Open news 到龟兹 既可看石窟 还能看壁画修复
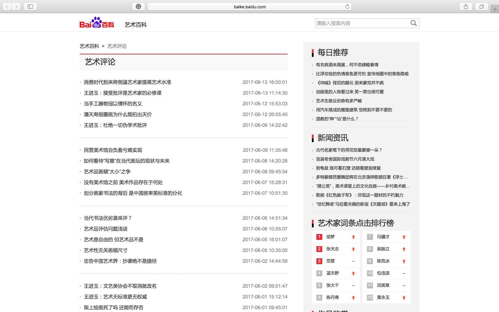This screenshot has width=499, height=312. [x=348, y=168]
